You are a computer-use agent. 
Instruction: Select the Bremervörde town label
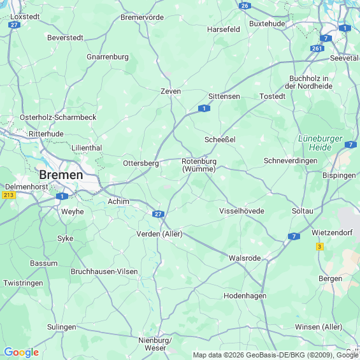click(x=142, y=17)
